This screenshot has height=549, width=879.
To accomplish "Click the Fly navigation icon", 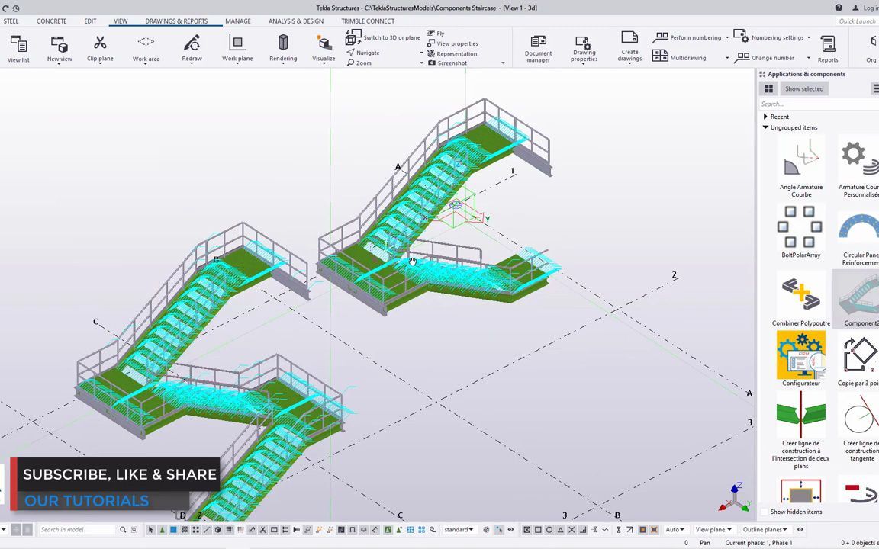I will [430, 33].
